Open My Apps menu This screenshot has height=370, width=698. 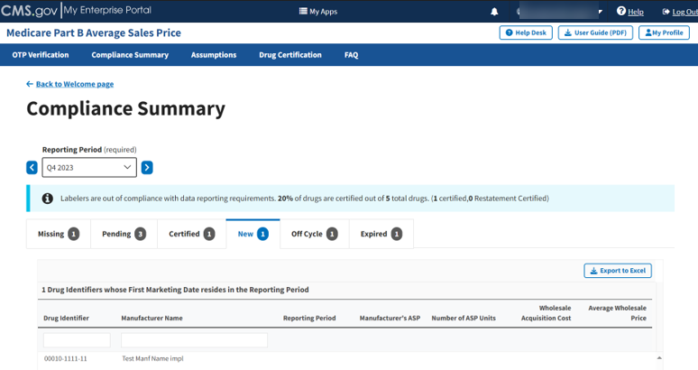[x=318, y=12]
